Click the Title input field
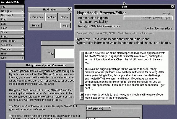The image size is (177, 119). point(64,54)
